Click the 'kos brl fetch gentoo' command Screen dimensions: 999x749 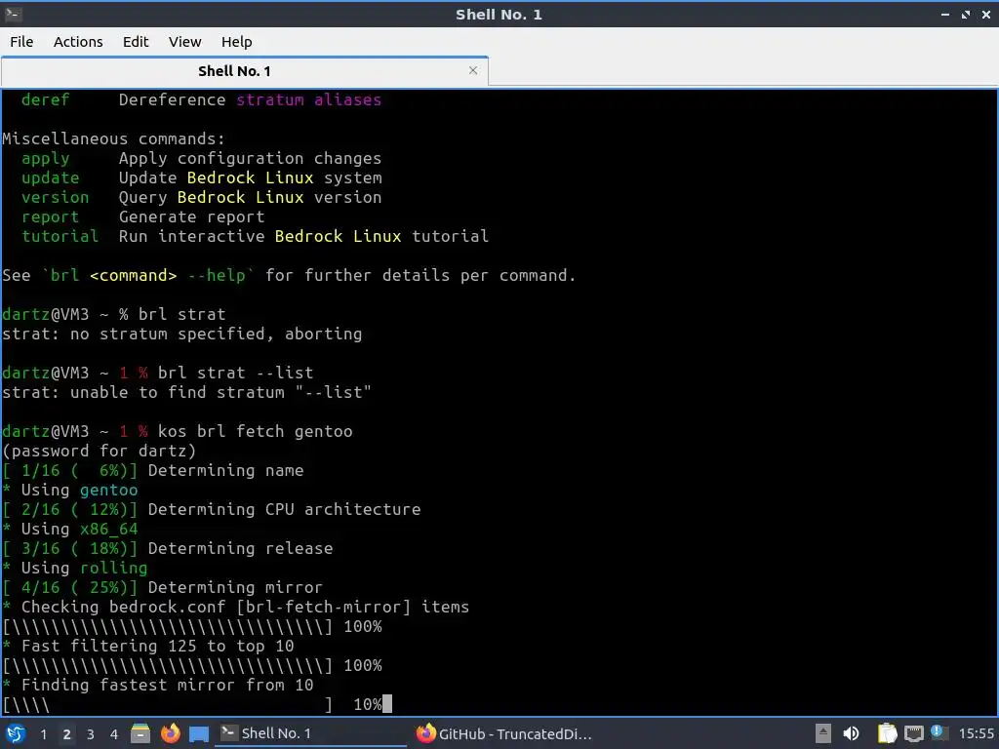point(255,431)
